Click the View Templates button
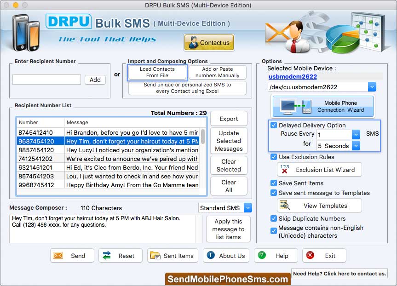The image size is (397, 286). [320, 206]
